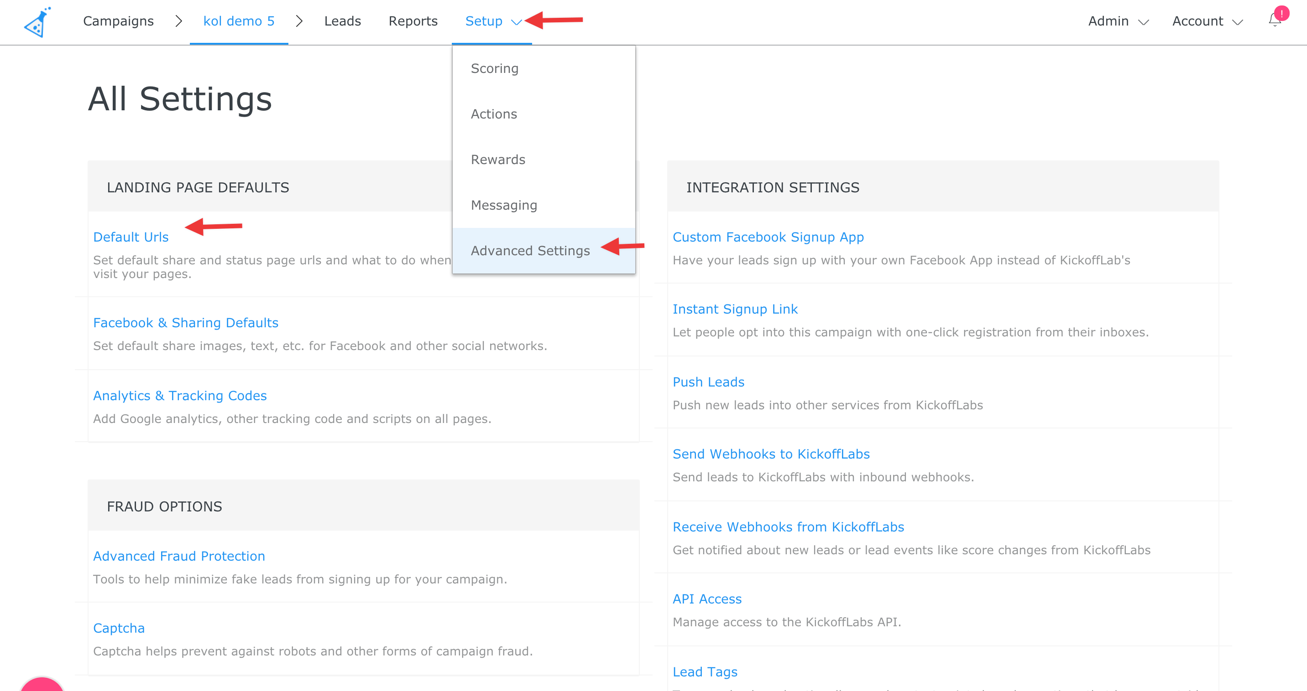Select Rewards menu entry

coord(498,160)
